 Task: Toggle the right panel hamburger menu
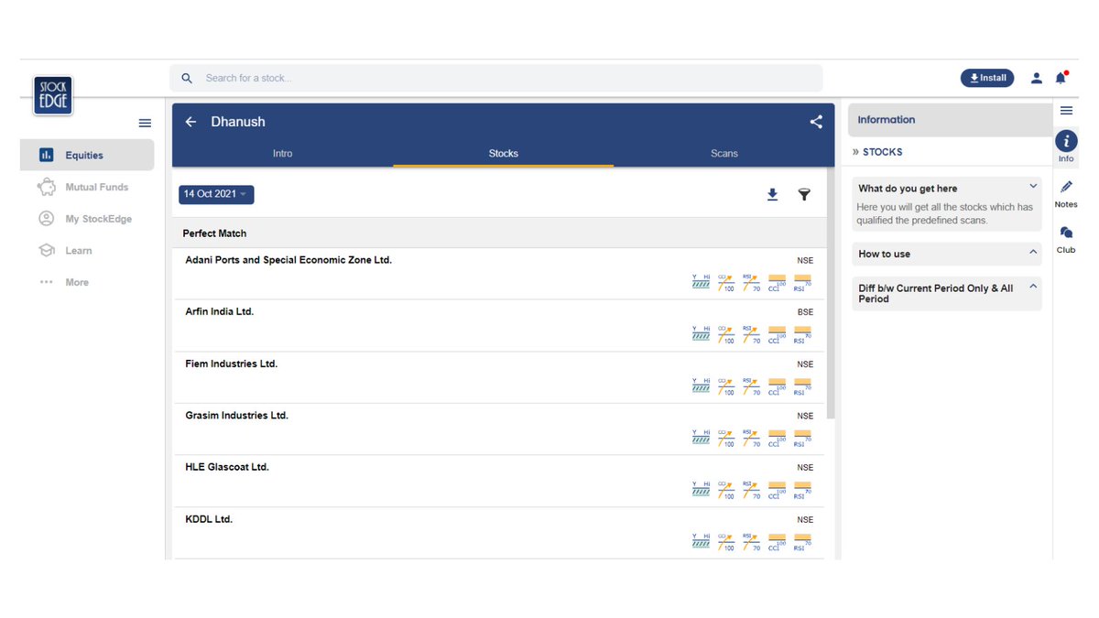click(x=1066, y=111)
